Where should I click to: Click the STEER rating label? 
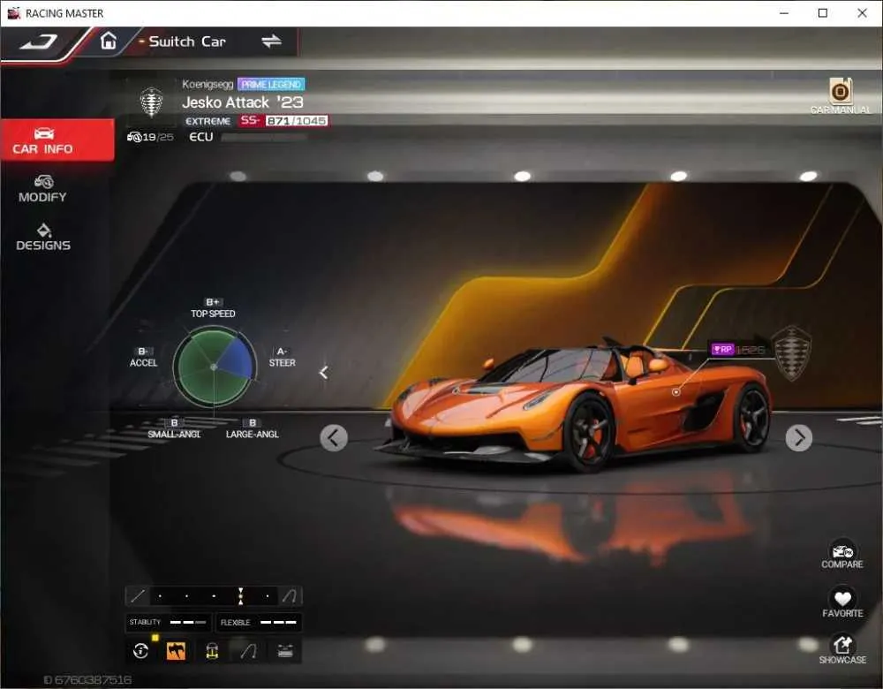pyautogui.click(x=283, y=357)
